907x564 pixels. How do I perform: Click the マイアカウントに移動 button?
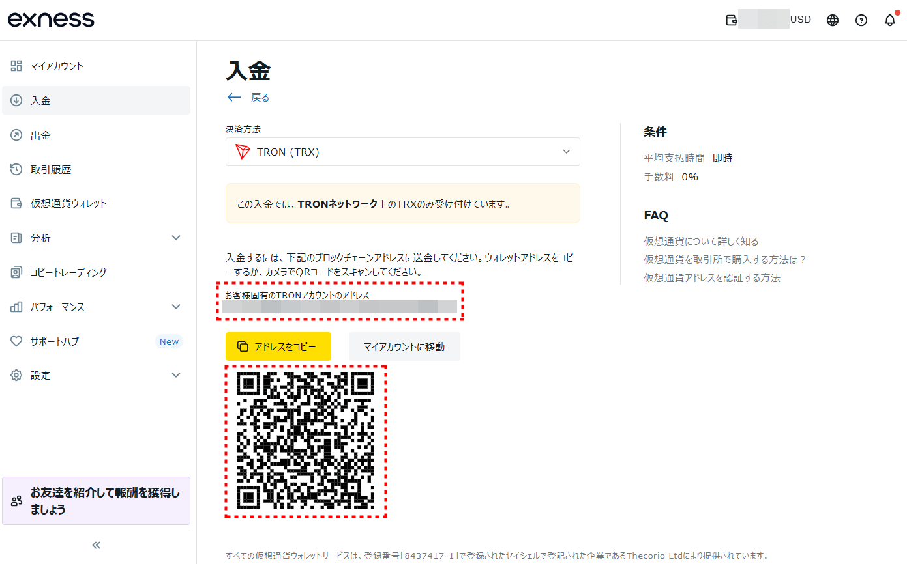404,346
